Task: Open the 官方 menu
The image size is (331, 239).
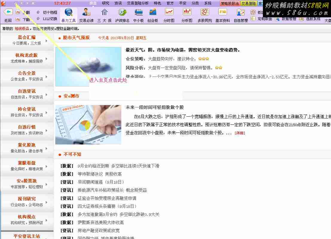Action: (170, 3)
